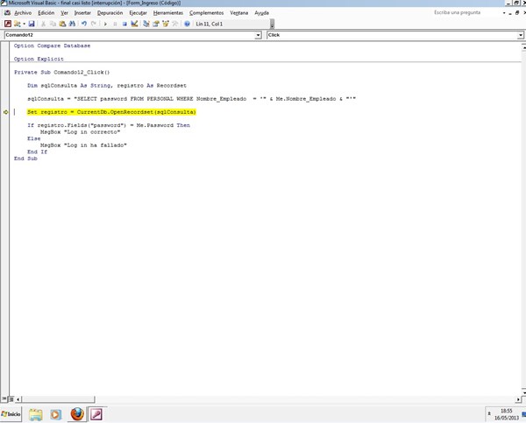
Task: Click 'MsgBox "Log in correcto"' line
Action: 80,131
